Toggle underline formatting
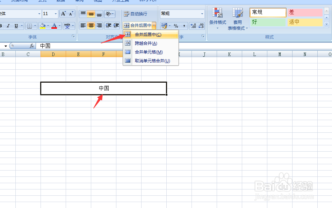 pos(16,26)
